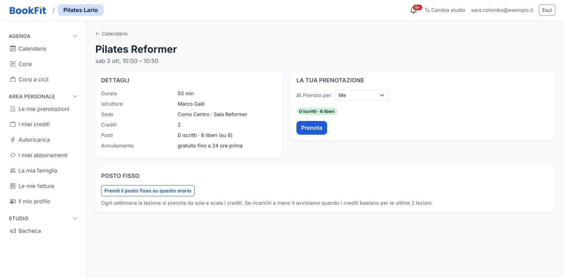
Task: Open the Prenoto per dropdown
Action: coord(362,95)
